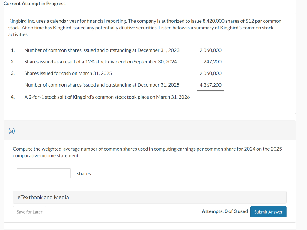Click the Attempts: 0 of 3 used text

(x=225, y=211)
